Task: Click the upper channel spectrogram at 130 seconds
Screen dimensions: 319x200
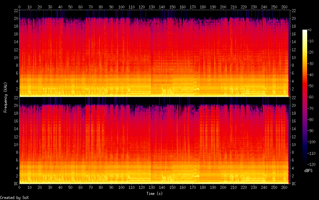Action: 152,54
